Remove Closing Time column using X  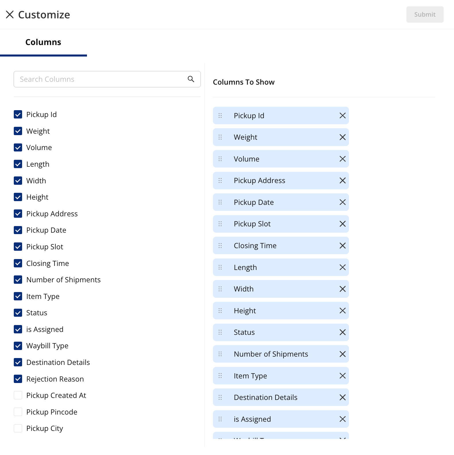coord(342,246)
